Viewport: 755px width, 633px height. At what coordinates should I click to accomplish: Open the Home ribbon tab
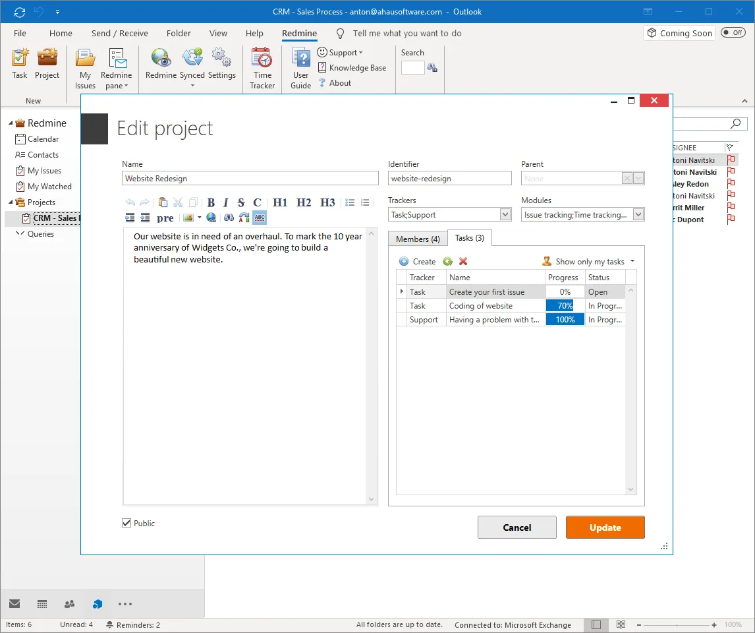61,33
